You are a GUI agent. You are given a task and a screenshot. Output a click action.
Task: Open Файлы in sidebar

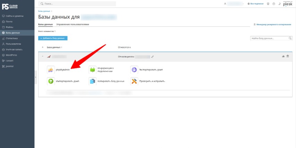[17, 27]
